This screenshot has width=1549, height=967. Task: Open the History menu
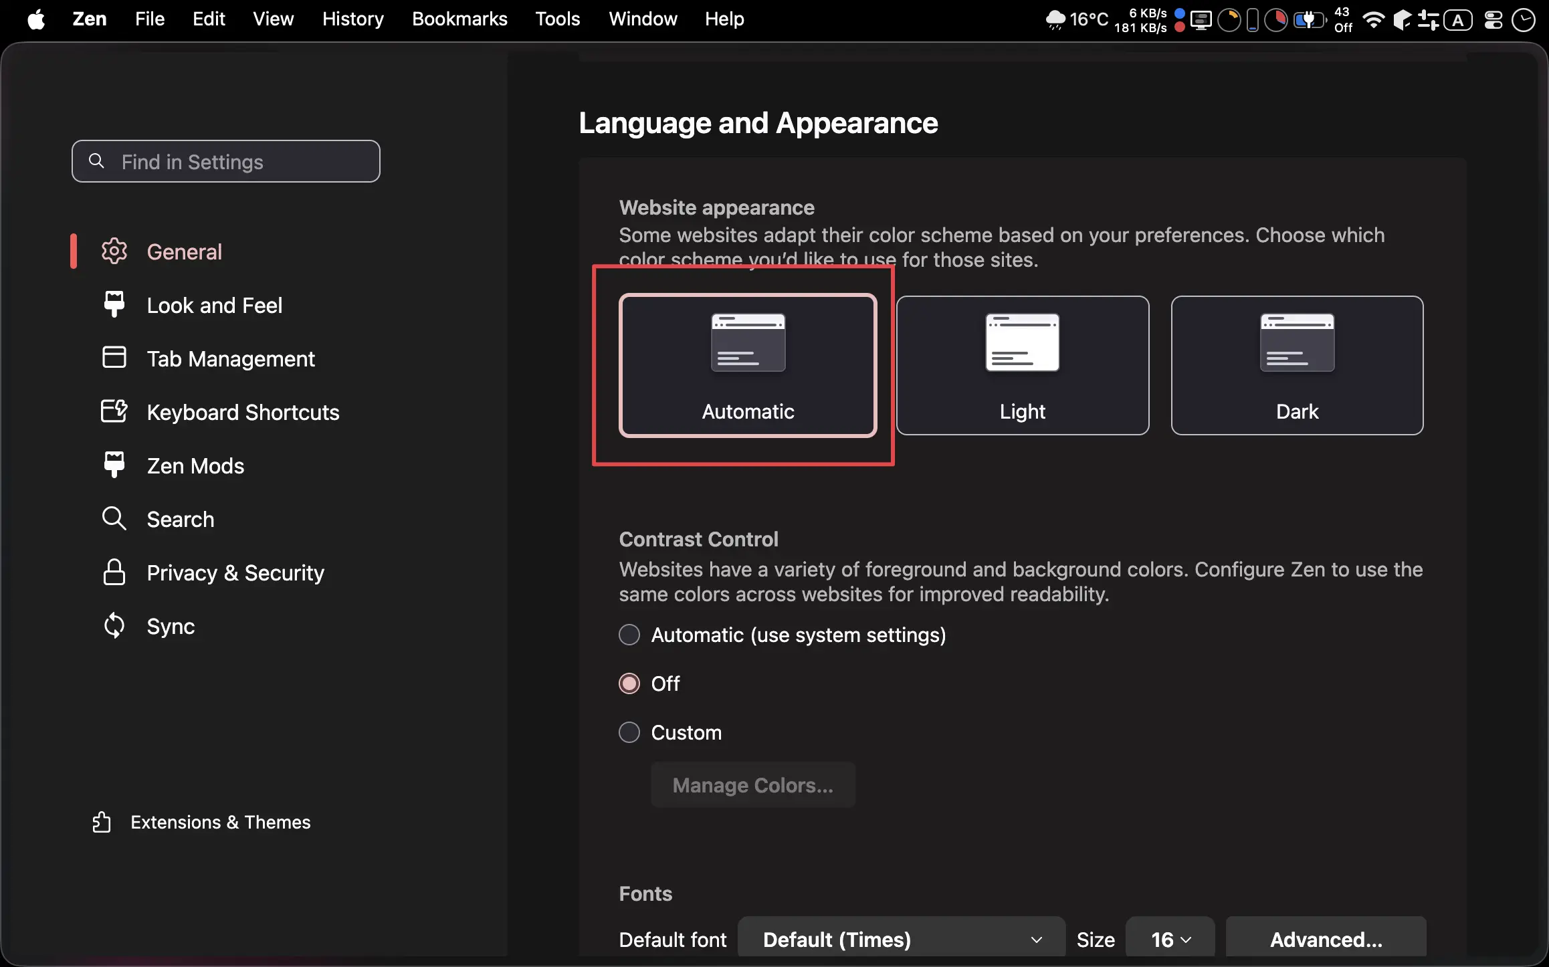click(x=352, y=19)
